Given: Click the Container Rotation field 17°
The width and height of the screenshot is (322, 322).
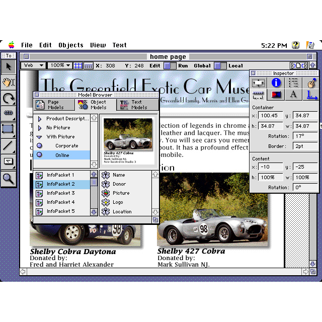Looking at the screenshot, I should [x=305, y=136].
